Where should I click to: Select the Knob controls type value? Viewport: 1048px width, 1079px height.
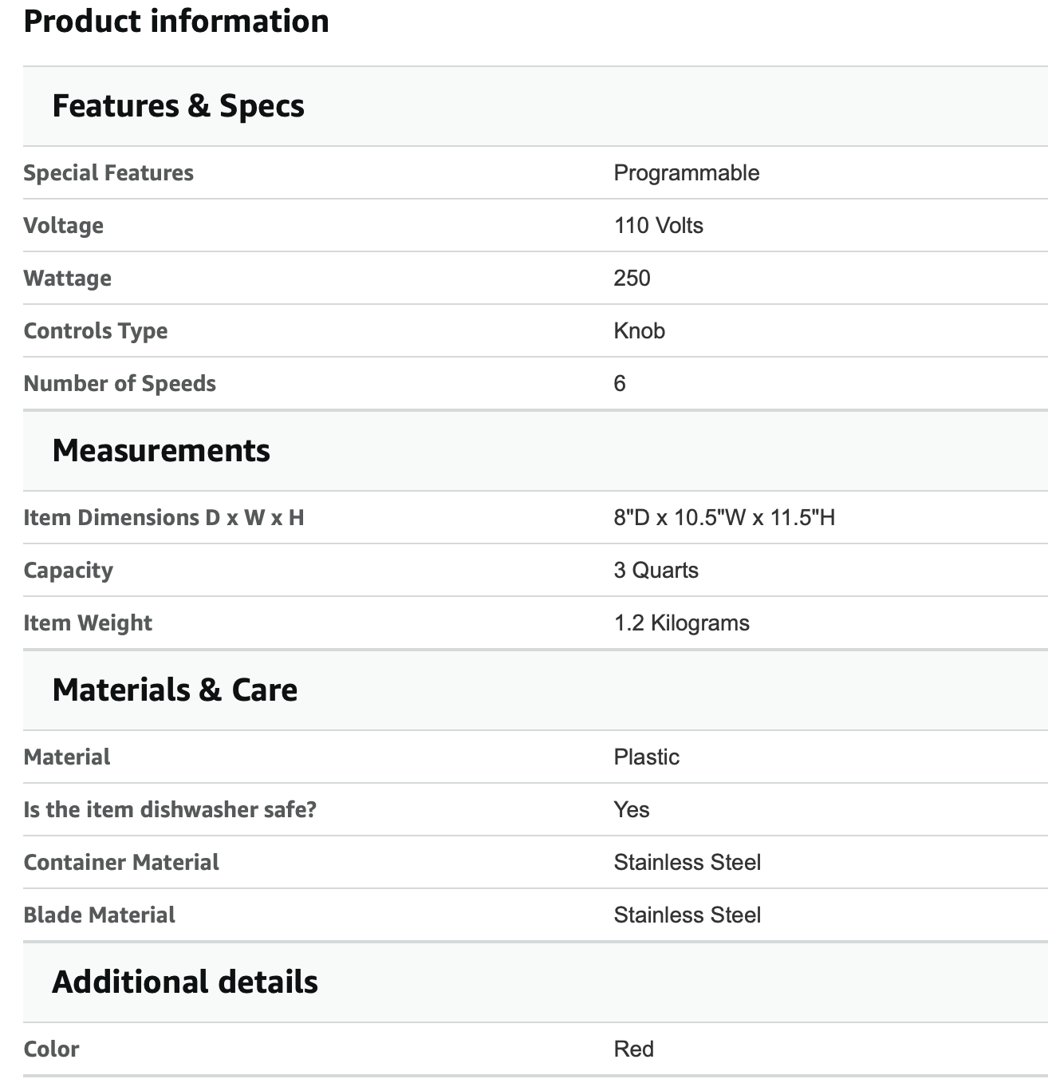pos(640,331)
